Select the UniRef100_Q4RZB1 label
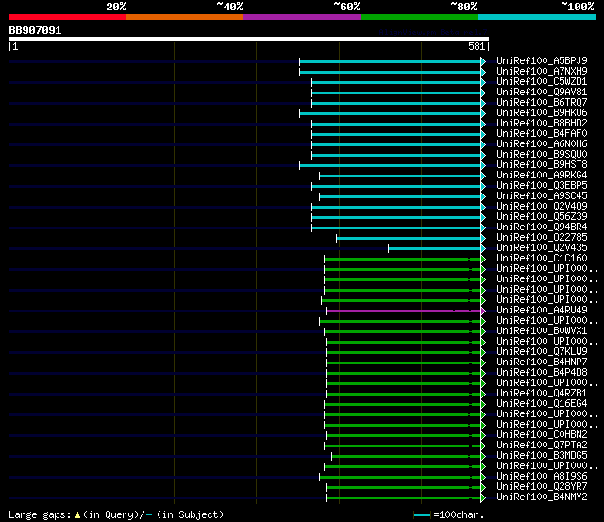604x522 pixels. (x=542, y=394)
